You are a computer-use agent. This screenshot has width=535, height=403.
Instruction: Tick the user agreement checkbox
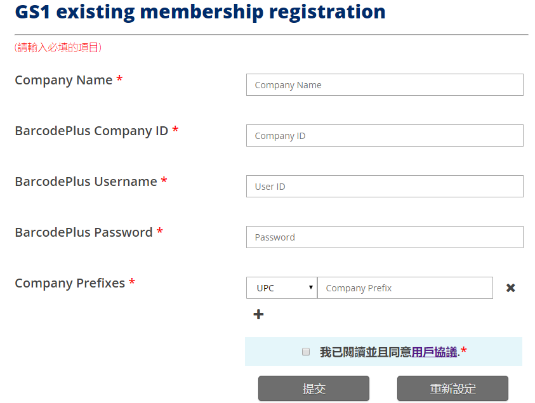306,352
